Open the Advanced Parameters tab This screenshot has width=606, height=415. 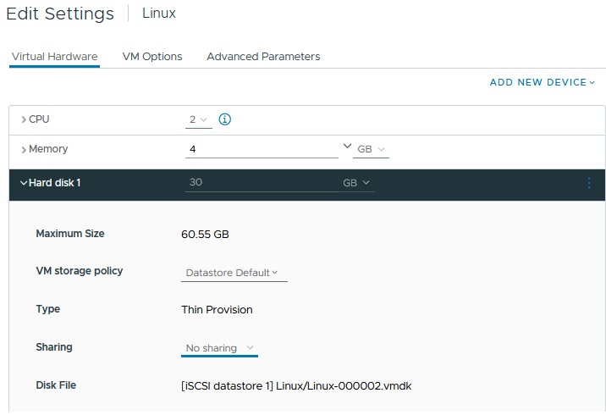point(263,57)
